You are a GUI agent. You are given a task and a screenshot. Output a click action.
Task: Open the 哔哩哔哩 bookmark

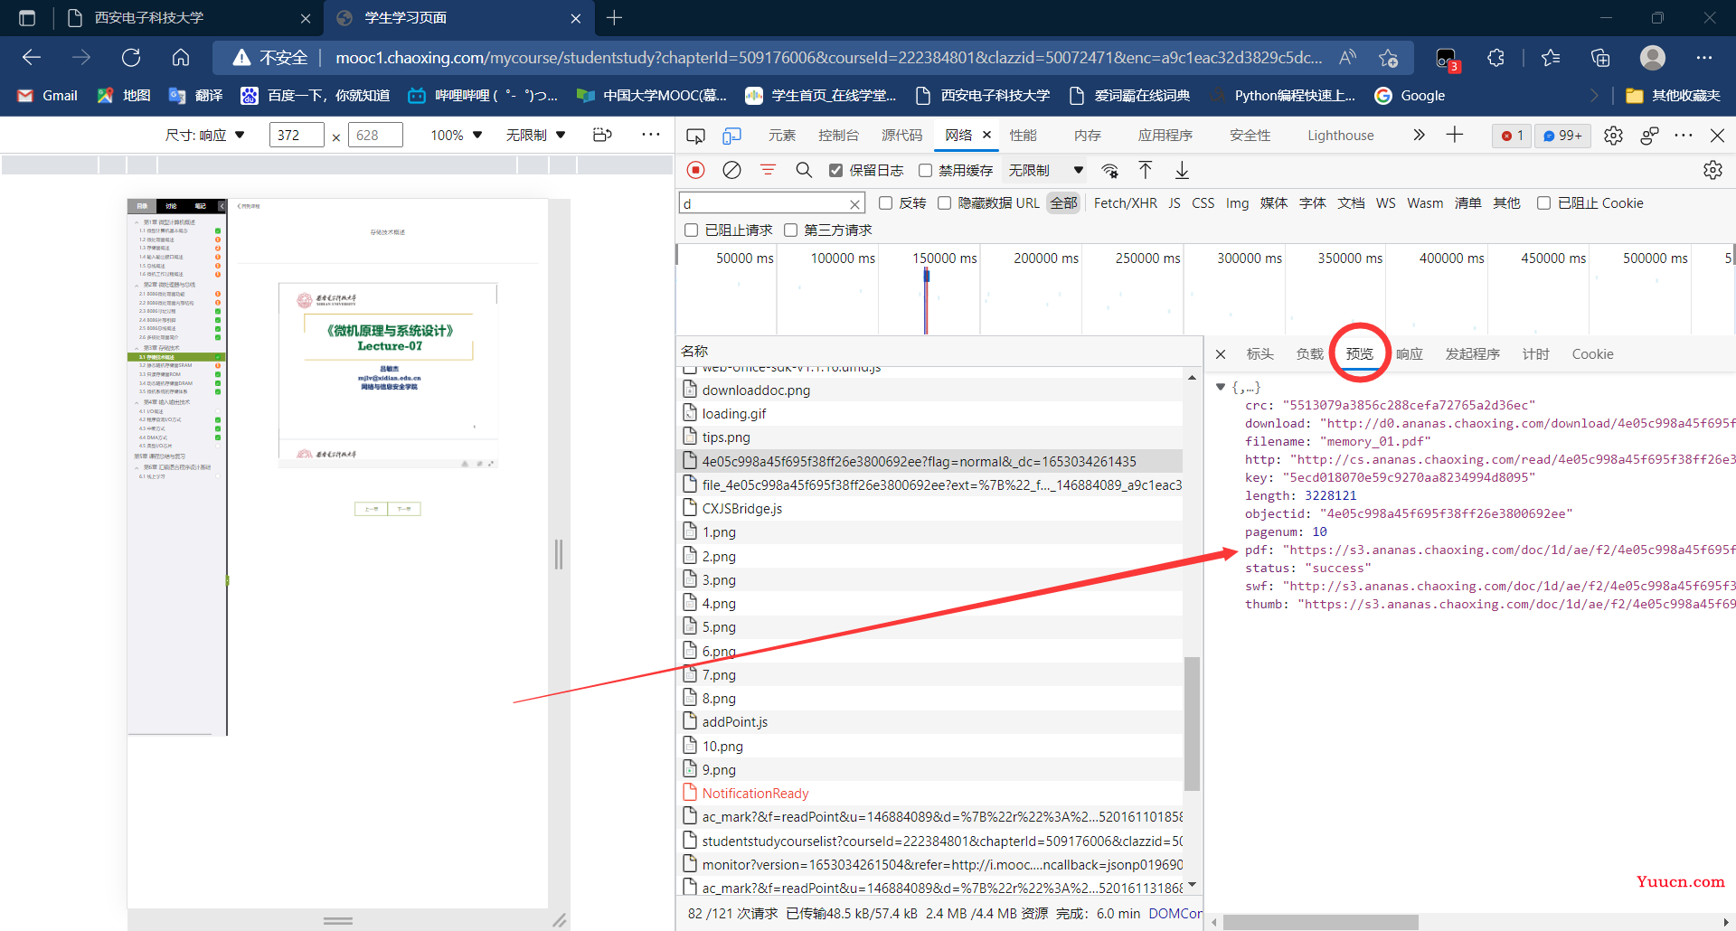483,96
